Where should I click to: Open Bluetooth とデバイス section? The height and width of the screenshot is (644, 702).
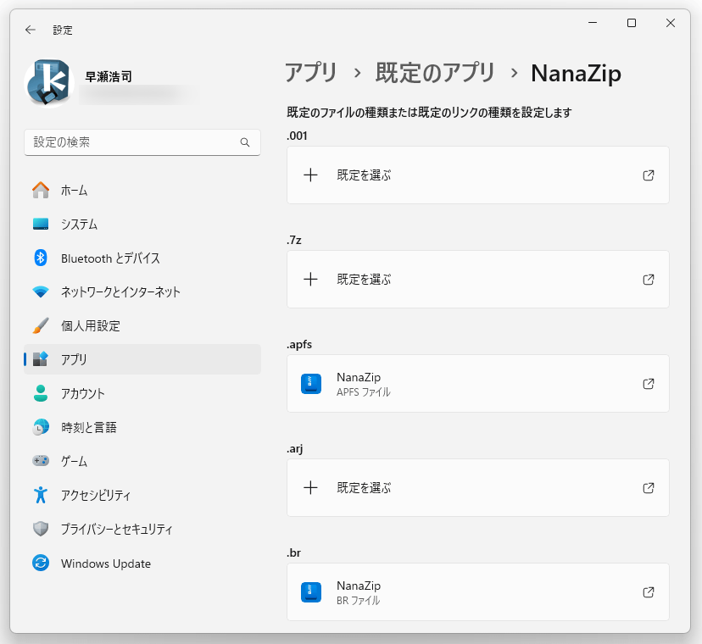click(142, 258)
